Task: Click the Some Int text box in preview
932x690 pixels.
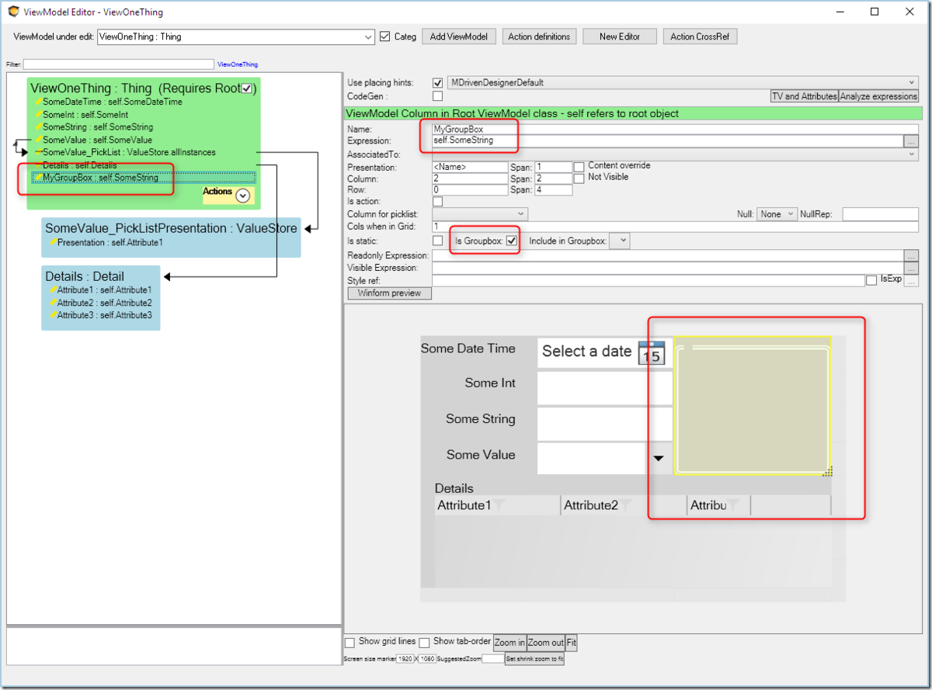Action: click(604, 388)
